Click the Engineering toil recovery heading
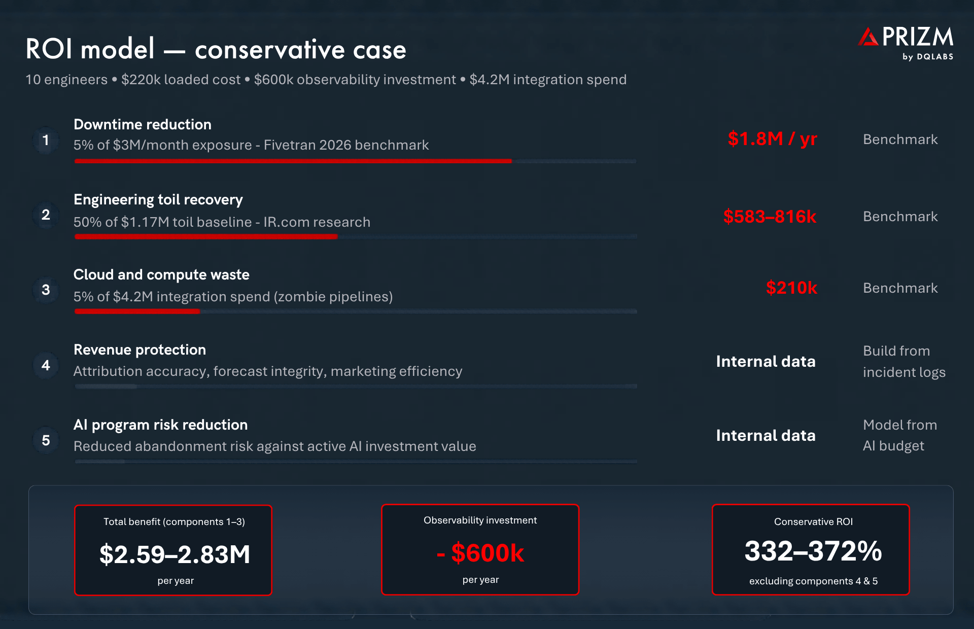 [x=158, y=199]
